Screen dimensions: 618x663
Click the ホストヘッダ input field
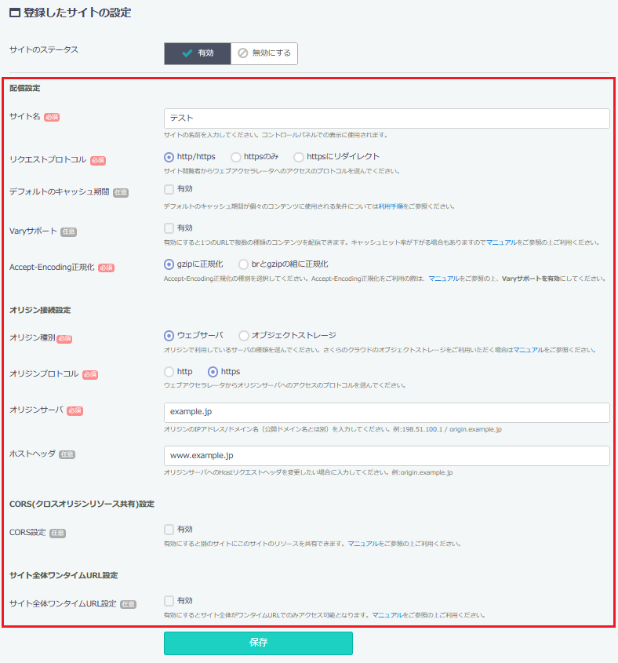(x=387, y=456)
